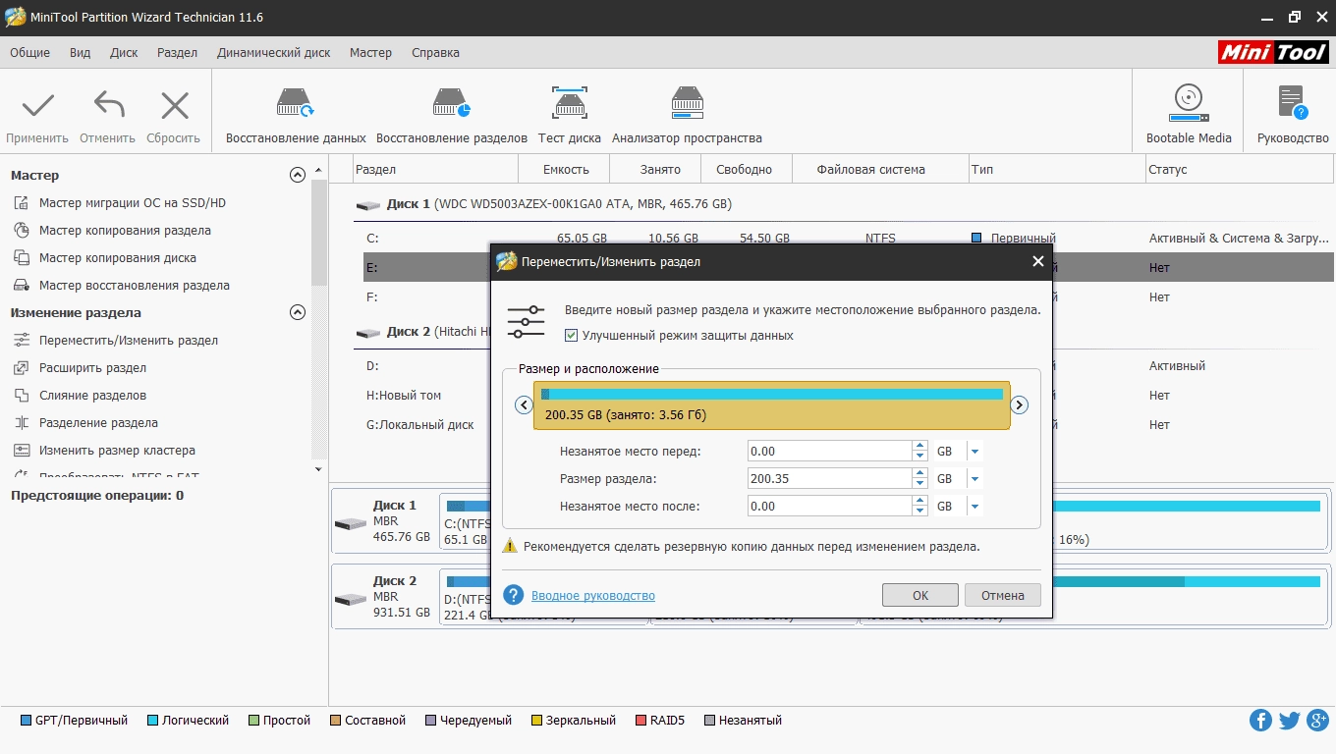This screenshot has width=1336, height=754.
Task: Toggle Улучшенный режим защиты данных checkbox
Action: coord(572,336)
